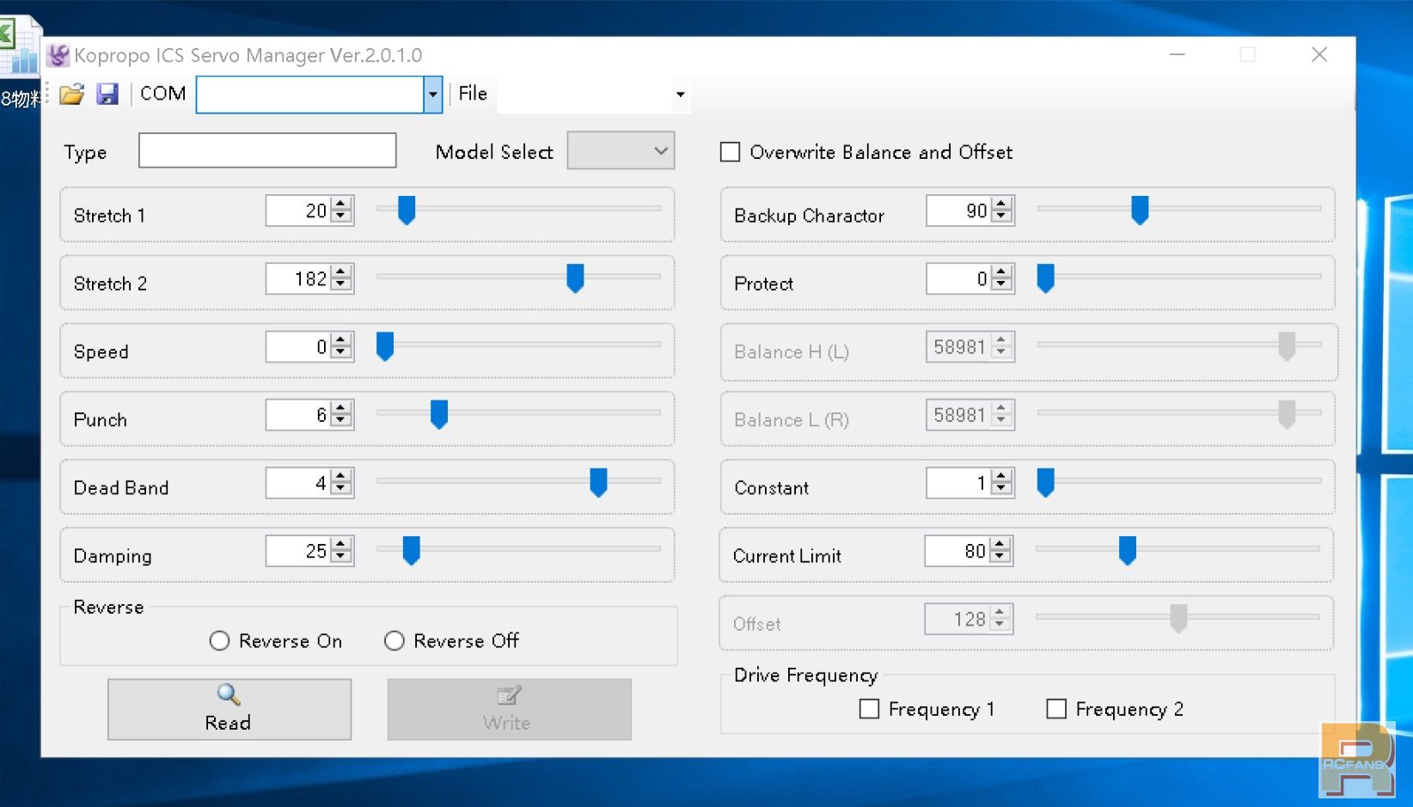This screenshot has height=807, width=1413.
Task: Click the Constant value field showing 1
Action: 959,483
